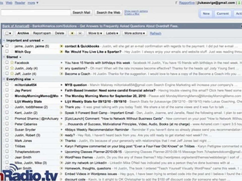
Task: Toggle importance marker on ready? email
Action: (x=62, y=135)
